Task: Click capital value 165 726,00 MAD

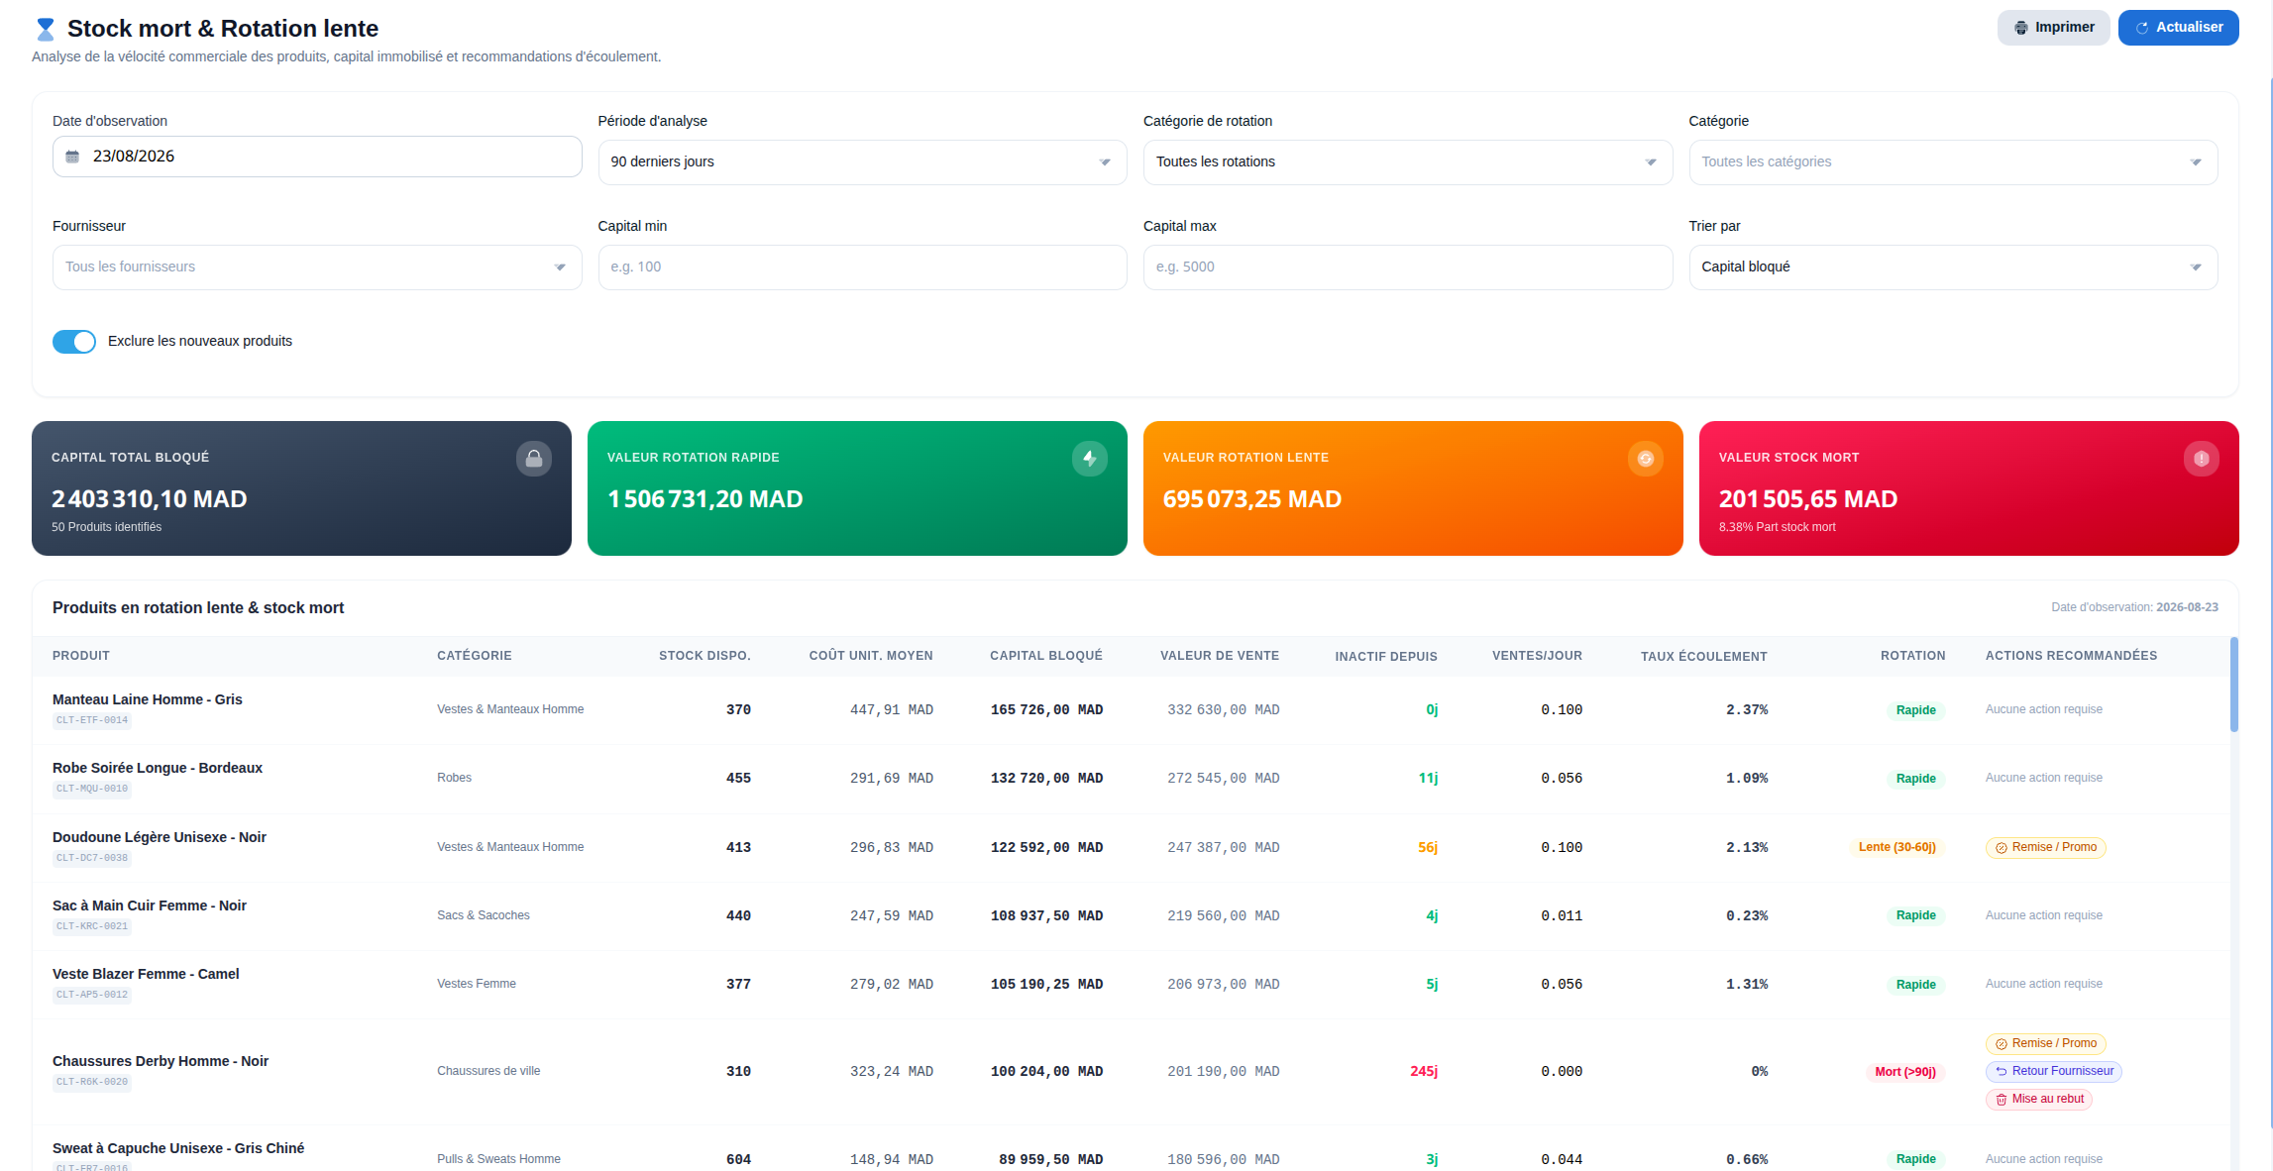Action: (x=1046, y=710)
